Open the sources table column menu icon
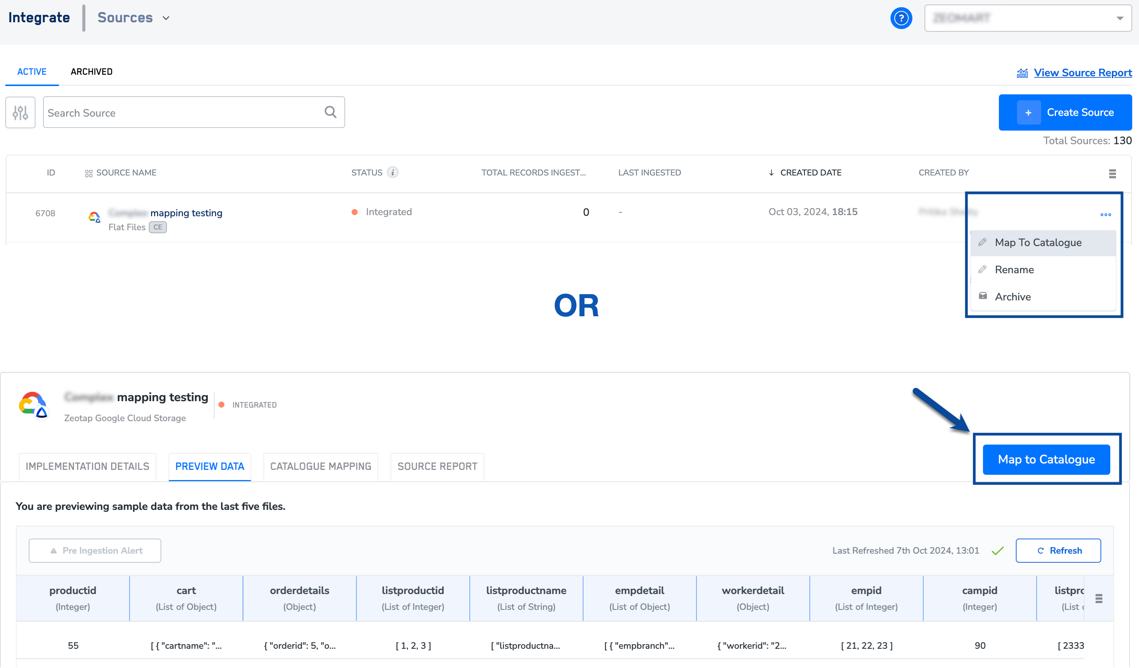The width and height of the screenshot is (1139, 668). point(1112,174)
